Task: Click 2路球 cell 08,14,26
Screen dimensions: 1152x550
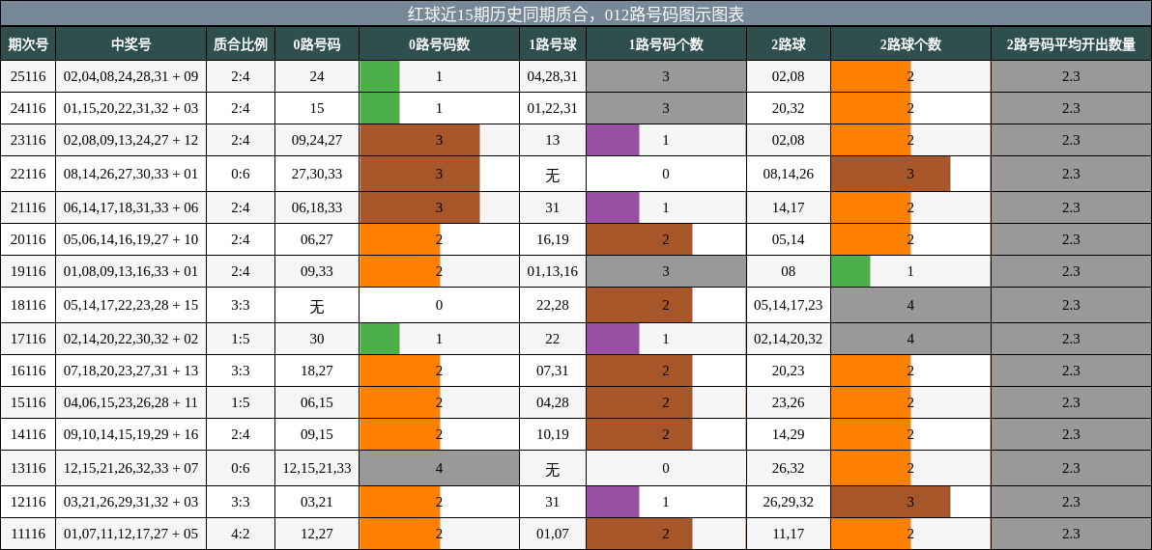Action: pos(789,174)
